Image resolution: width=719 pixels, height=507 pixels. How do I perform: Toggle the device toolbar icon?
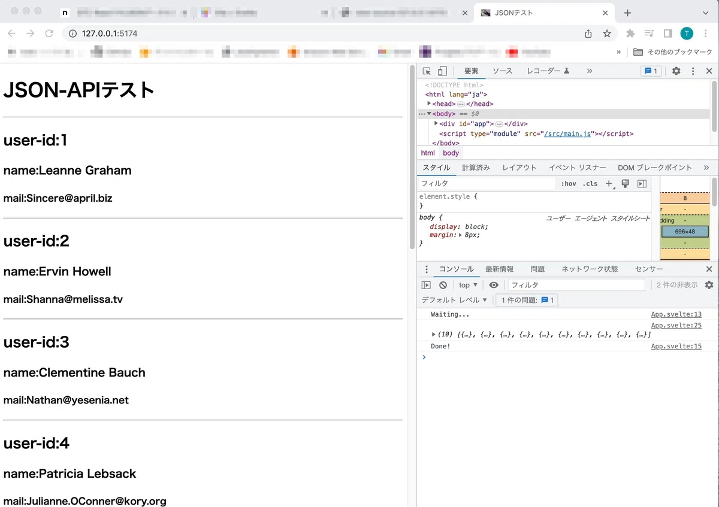pyautogui.click(x=442, y=71)
